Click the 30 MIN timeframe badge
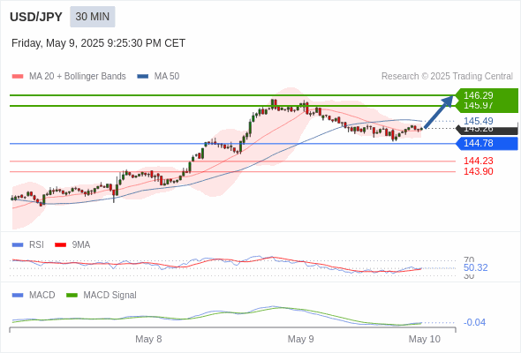The image size is (521, 353). click(93, 17)
